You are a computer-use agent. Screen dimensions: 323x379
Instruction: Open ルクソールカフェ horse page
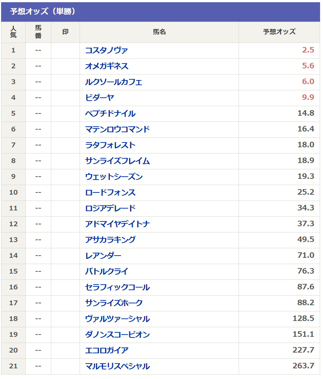(113, 82)
